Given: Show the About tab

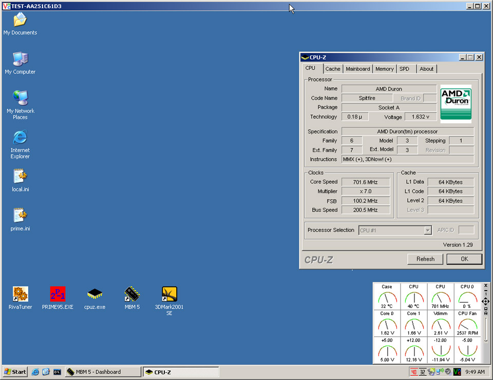Looking at the screenshot, I should coord(426,69).
